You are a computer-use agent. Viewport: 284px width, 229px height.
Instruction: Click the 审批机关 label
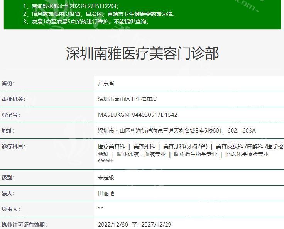[14, 99]
